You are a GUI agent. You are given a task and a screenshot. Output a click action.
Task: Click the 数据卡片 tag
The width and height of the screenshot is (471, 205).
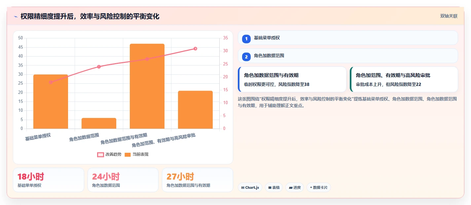point(319,187)
